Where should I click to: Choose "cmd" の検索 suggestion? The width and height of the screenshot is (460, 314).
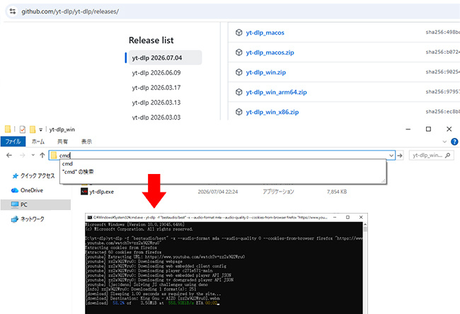click(78, 172)
